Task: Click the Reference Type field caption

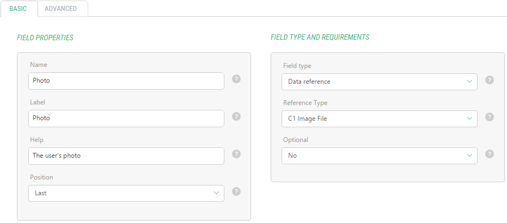Action: [305, 103]
